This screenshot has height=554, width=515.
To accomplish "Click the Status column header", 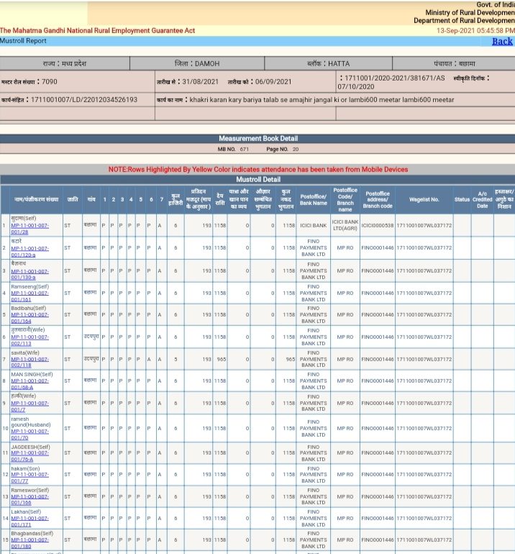I will click(462, 199).
